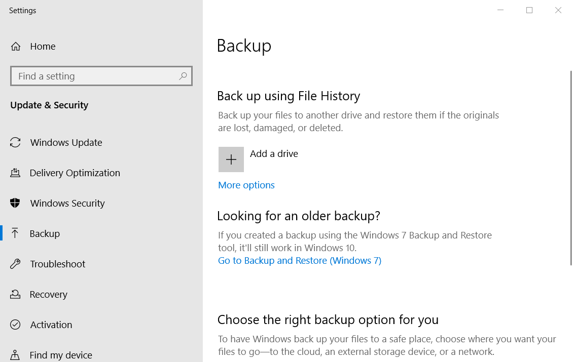573x362 pixels.
Task: Click the Recovery icon in sidebar
Action: coord(15,294)
